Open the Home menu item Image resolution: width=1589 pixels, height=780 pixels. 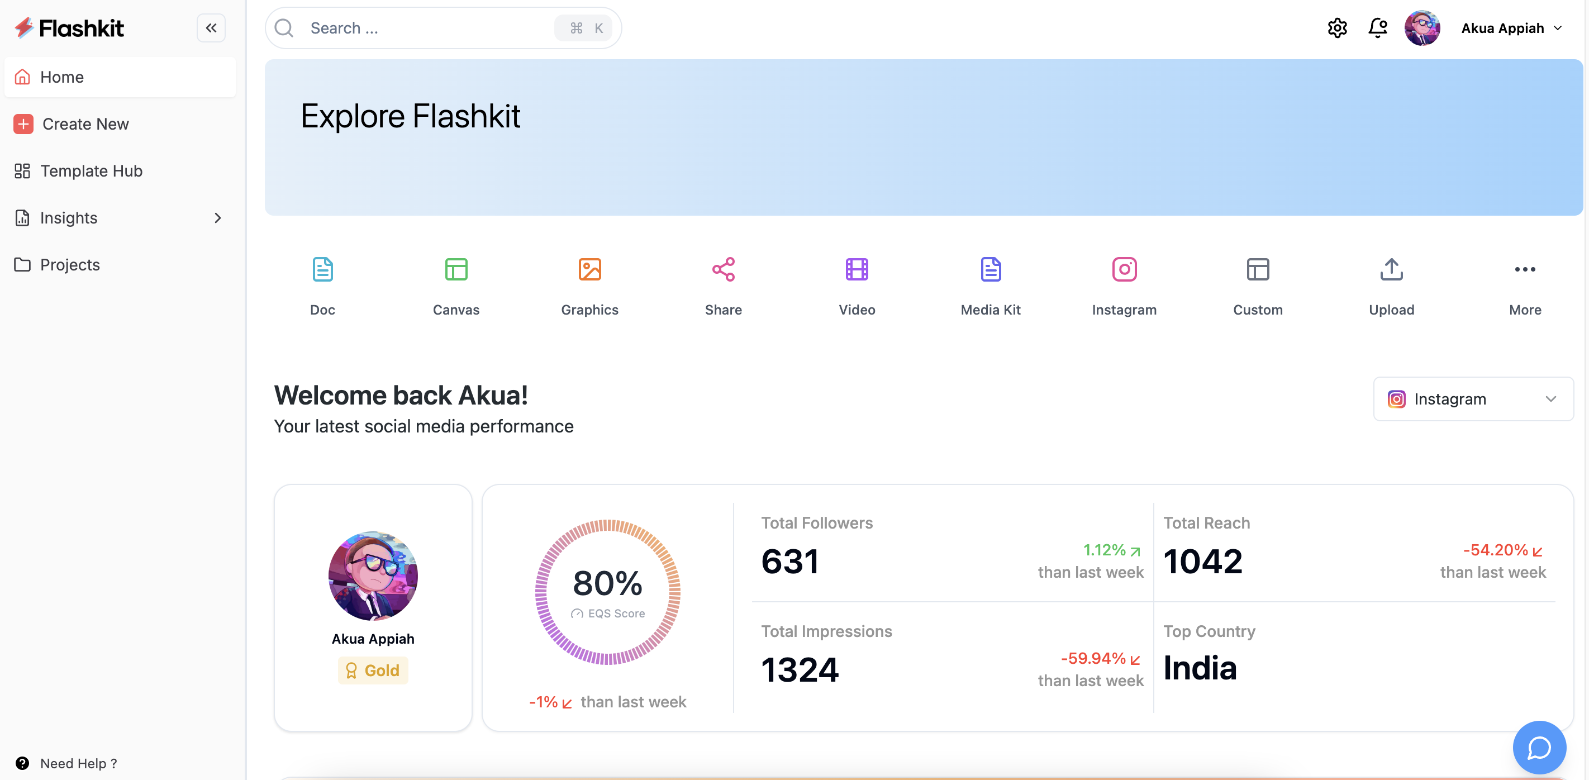[120, 77]
